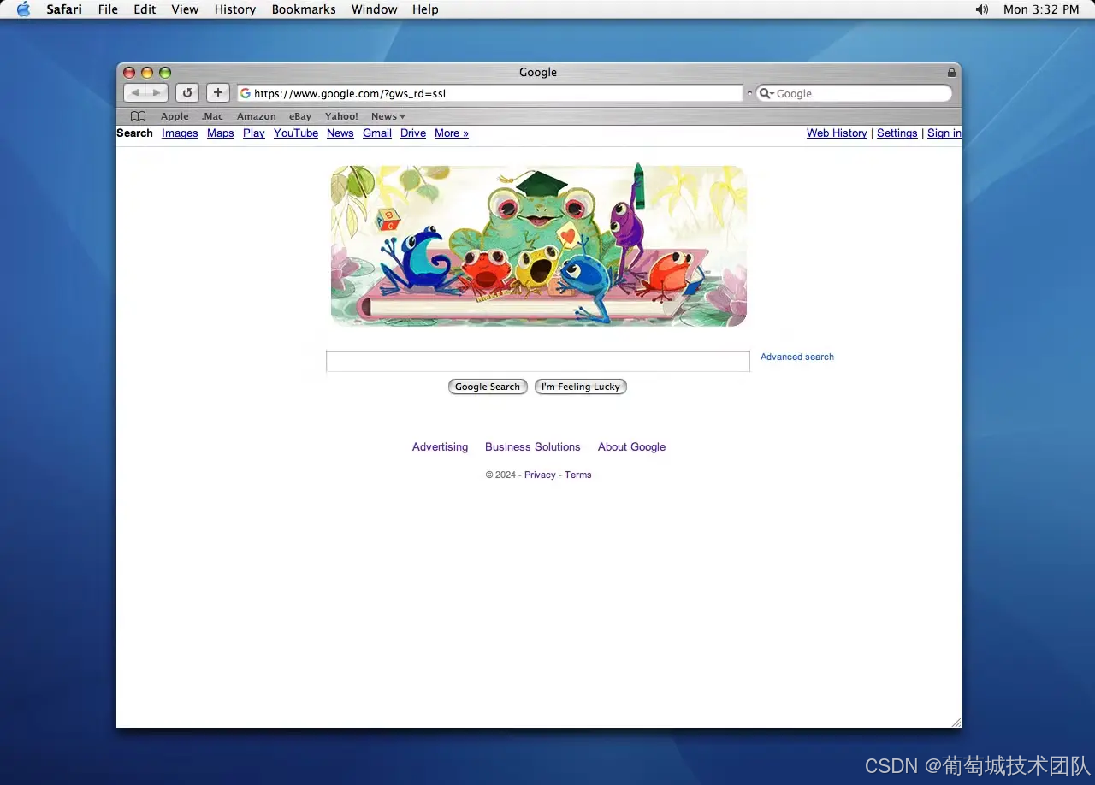Image resolution: width=1095 pixels, height=785 pixels.
Task: Click the I'm Feeling Lucky button
Action: (581, 387)
